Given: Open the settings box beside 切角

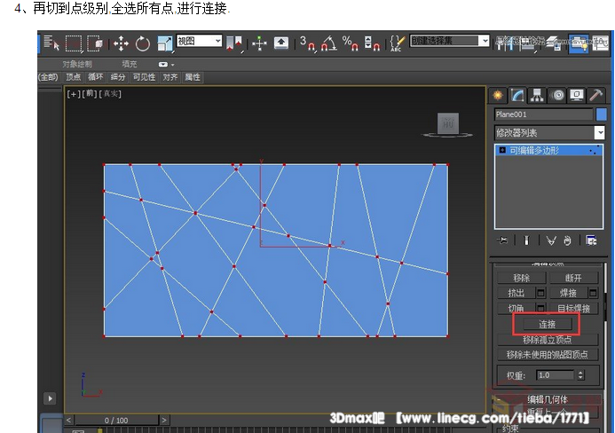Looking at the screenshot, I should point(540,308).
